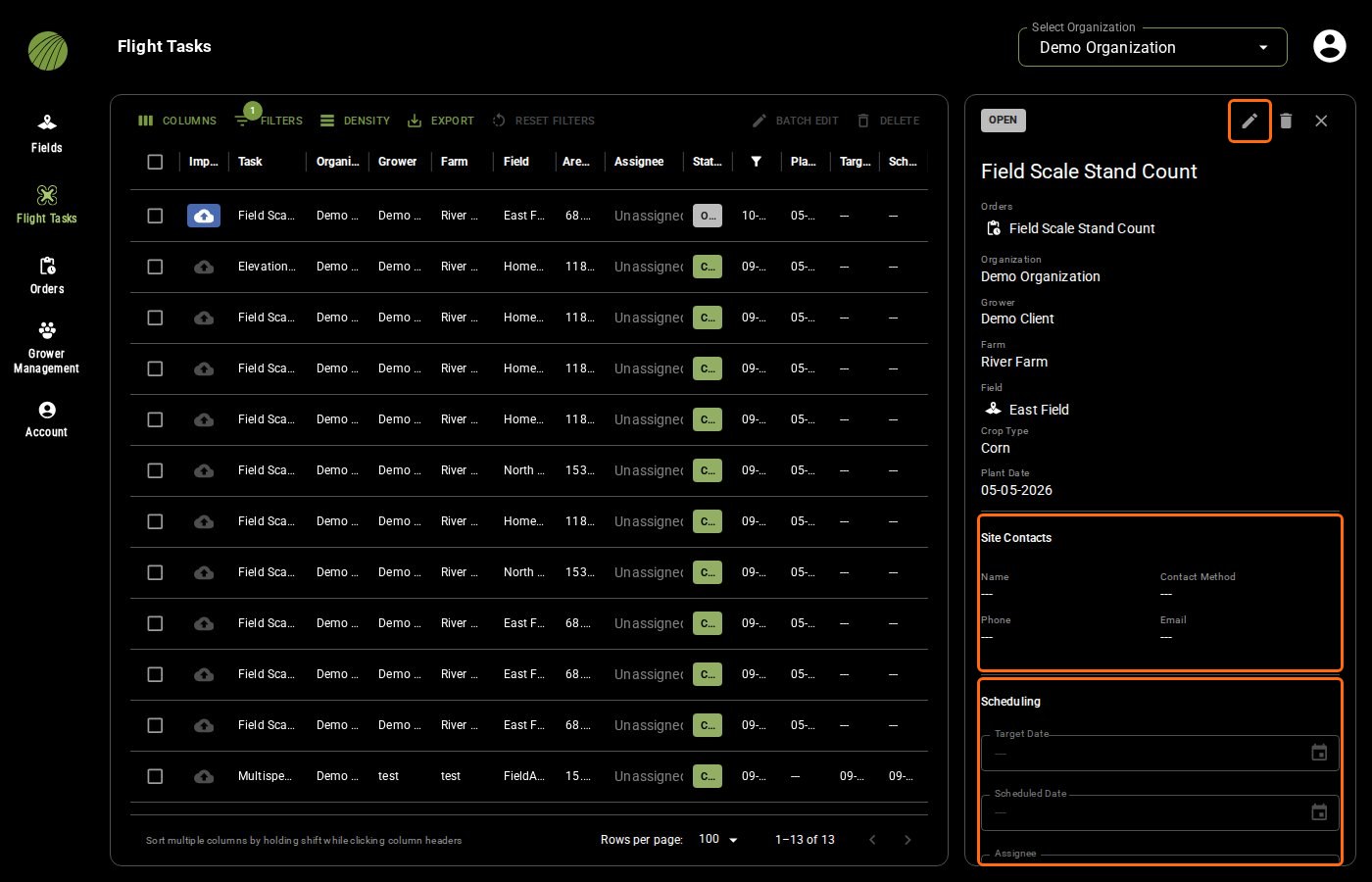Select the checkbox for the test grower row
This screenshot has width=1372, height=882.
coord(155,776)
